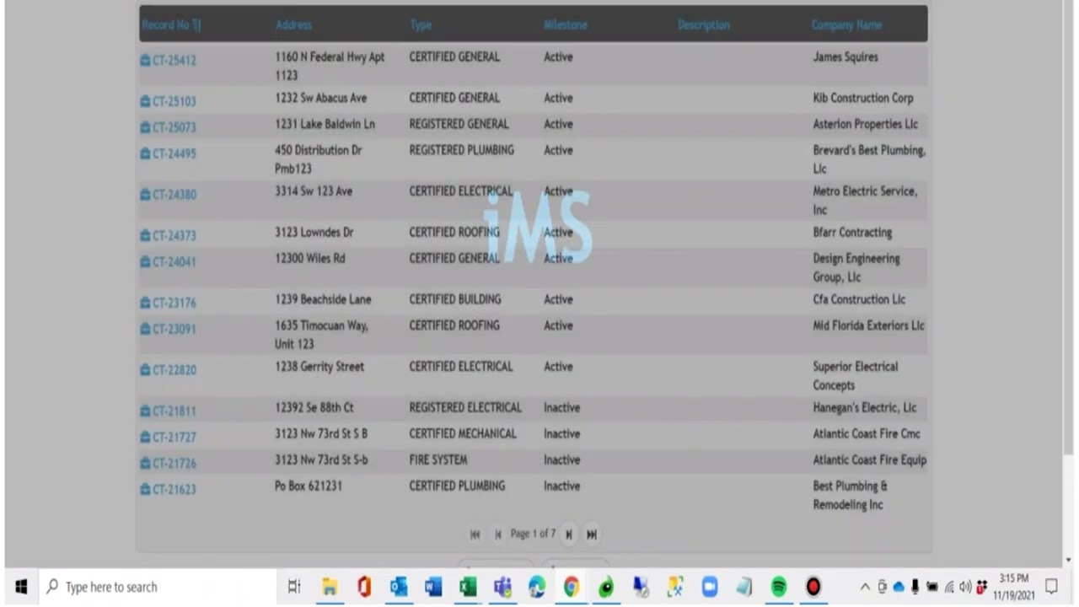Show hidden system tray icons
The height and width of the screenshot is (607, 1079).
865,587
